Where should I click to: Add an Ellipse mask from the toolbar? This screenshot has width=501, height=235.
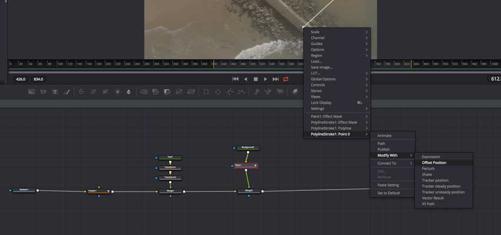218,92
